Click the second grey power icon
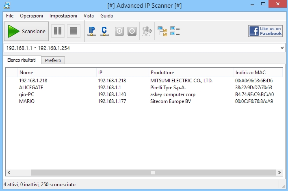Viewport: 288px width, 191px height. [132, 31]
